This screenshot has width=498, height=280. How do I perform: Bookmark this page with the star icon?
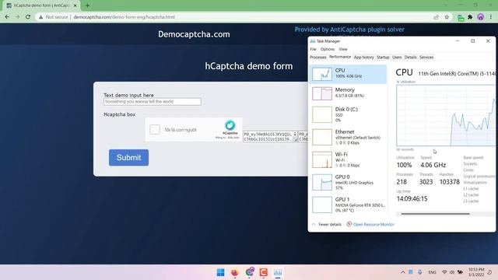447,17
